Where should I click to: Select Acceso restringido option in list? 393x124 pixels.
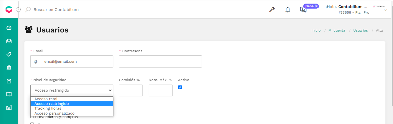pos(72,103)
